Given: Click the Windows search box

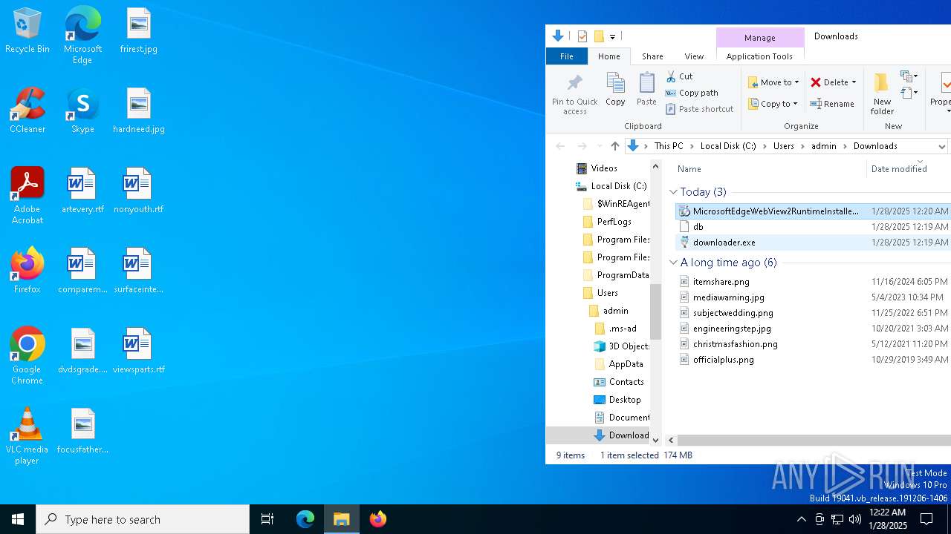Looking at the screenshot, I should [143, 519].
